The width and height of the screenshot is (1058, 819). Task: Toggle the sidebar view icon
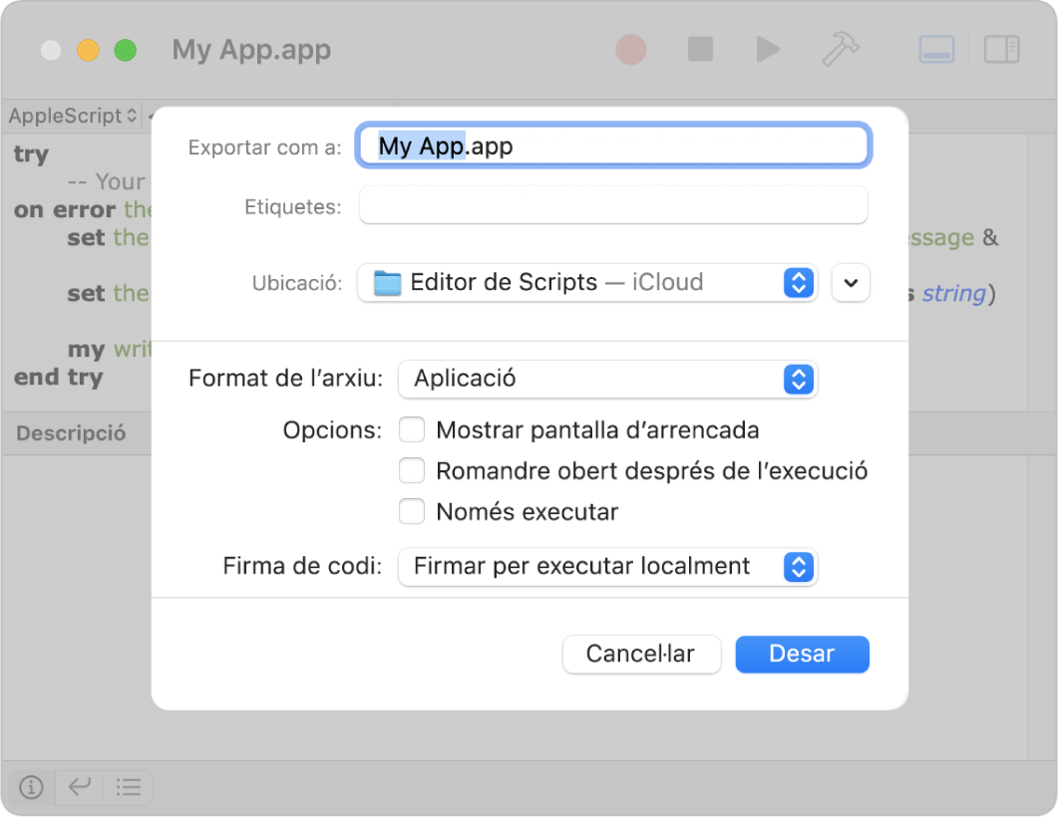1001,49
